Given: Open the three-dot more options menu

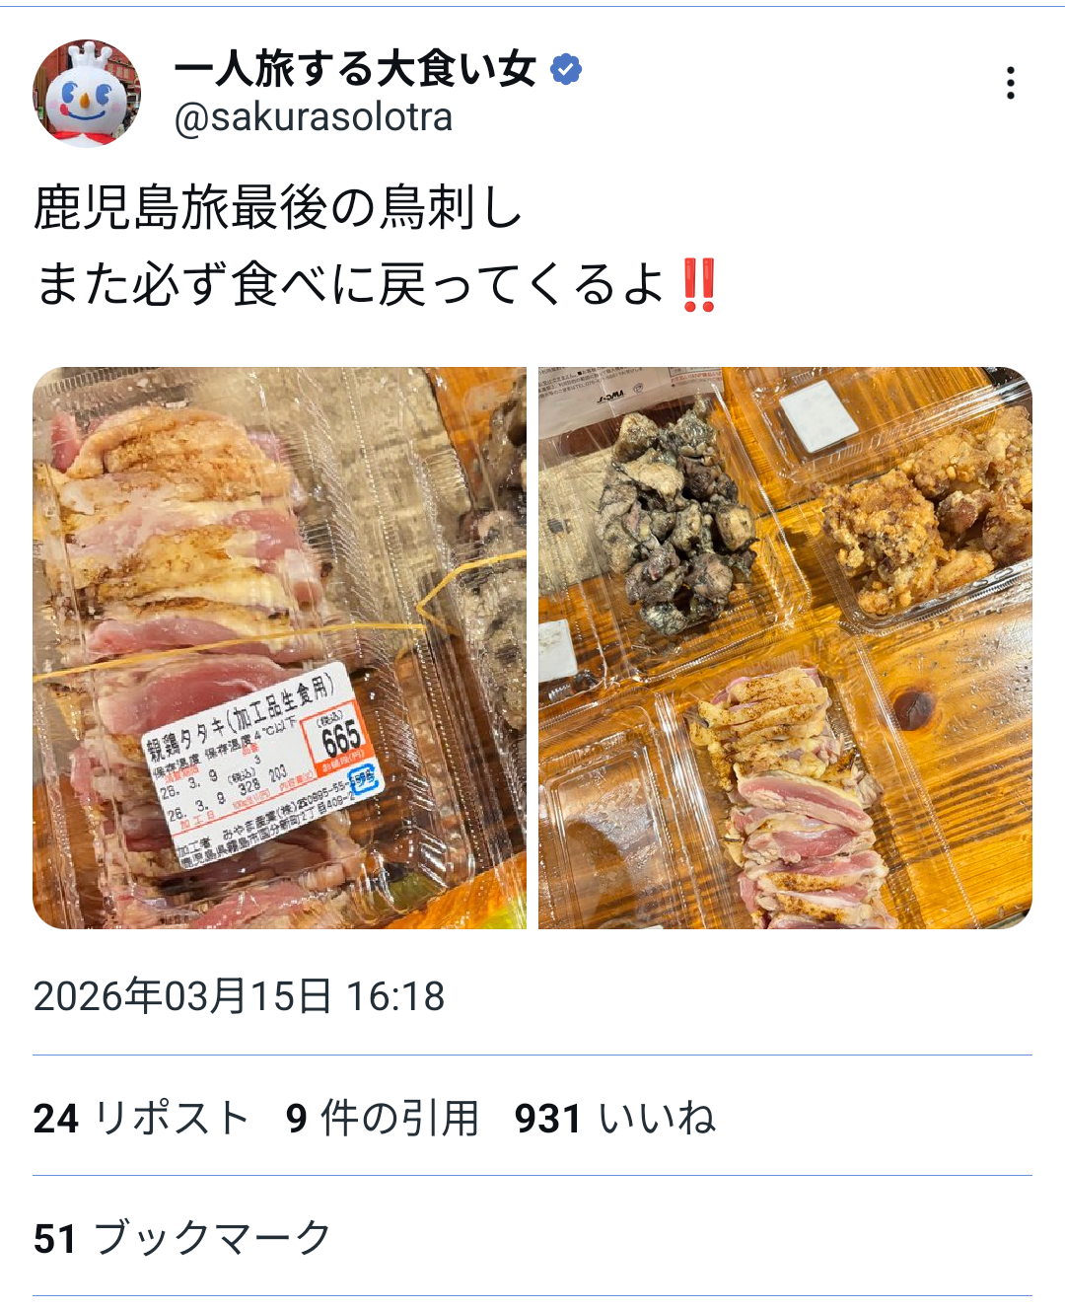Looking at the screenshot, I should tap(1010, 83).
